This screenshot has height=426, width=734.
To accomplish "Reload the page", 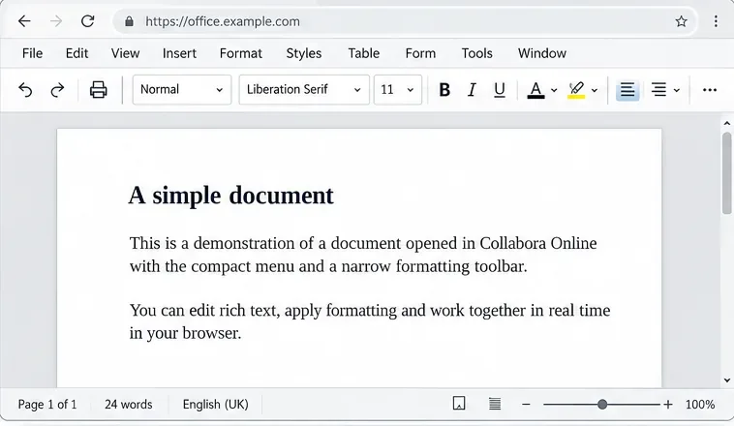I will tap(88, 21).
